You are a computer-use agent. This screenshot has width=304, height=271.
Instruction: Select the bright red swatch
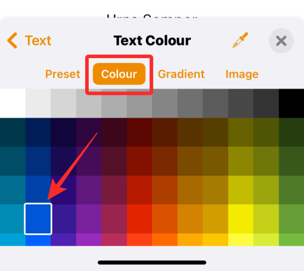coord(139,219)
